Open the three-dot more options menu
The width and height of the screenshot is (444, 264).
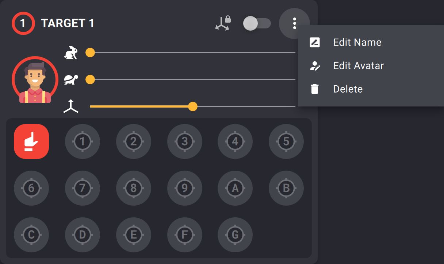click(294, 24)
